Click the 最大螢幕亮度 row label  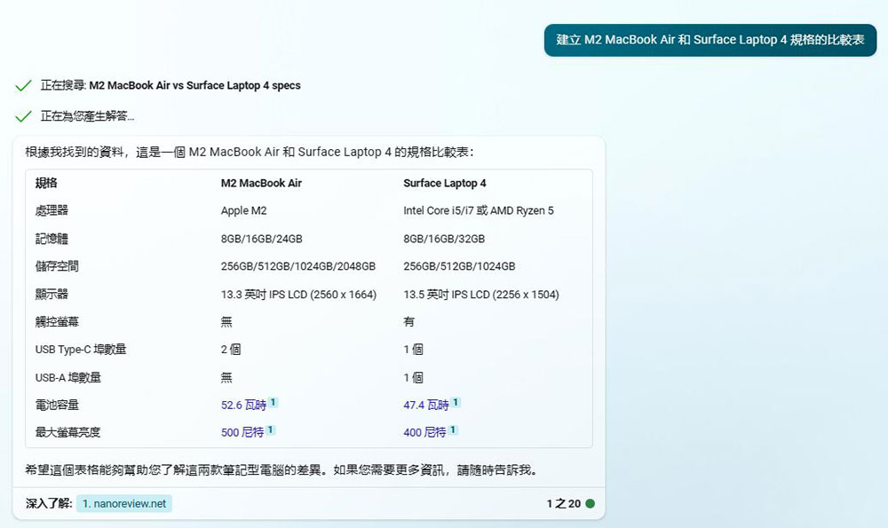click(x=67, y=432)
